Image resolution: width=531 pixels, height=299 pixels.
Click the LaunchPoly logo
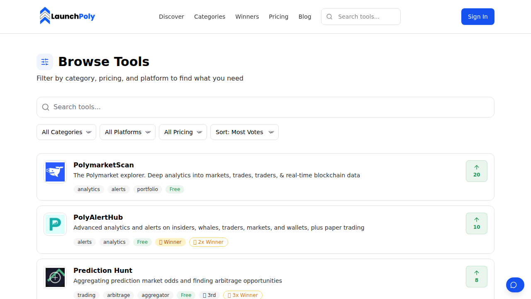(x=67, y=16)
